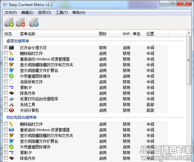Click the info mouse icon in the toolbar

(x=34, y=22)
